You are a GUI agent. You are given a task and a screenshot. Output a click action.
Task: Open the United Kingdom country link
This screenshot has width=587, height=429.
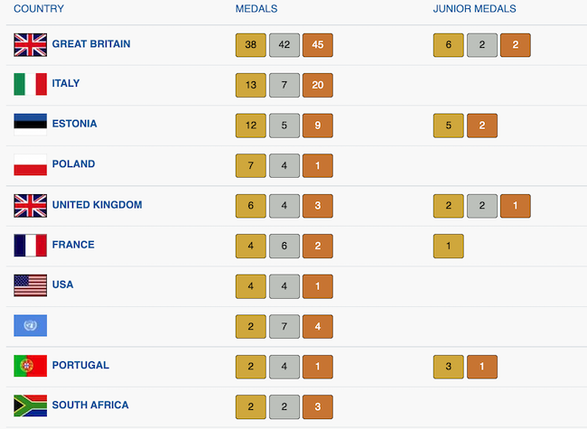click(97, 205)
